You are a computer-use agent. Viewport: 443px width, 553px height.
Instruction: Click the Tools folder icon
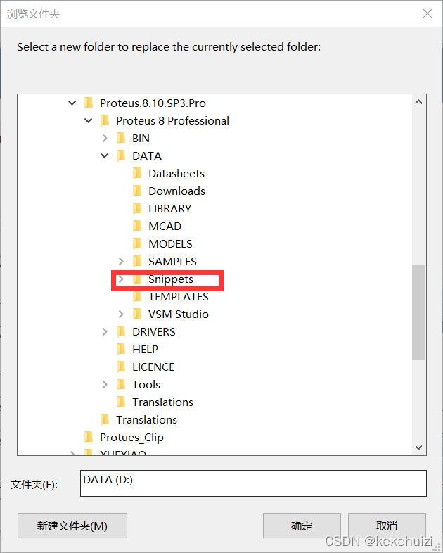(x=121, y=384)
